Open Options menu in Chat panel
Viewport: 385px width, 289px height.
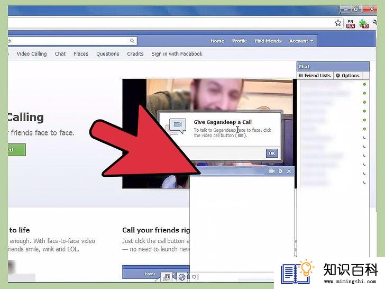pos(347,76)
